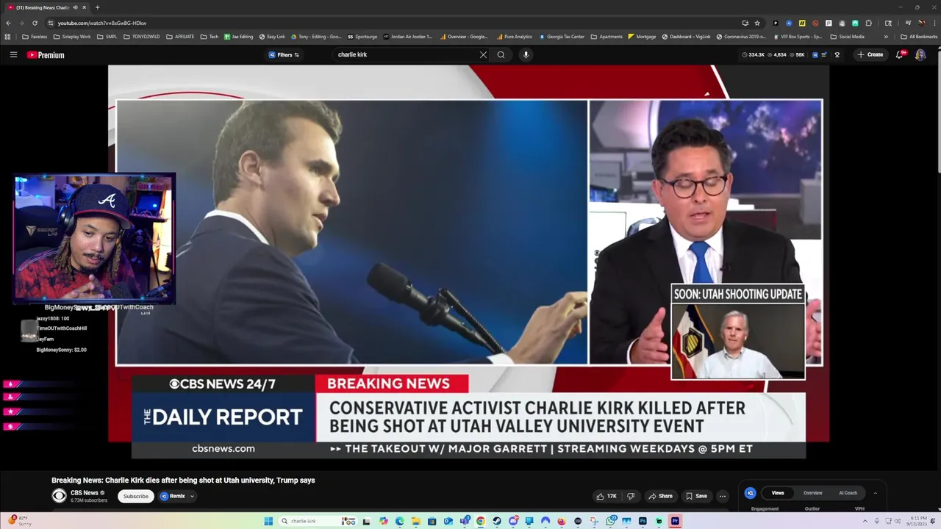Open Chrome extensions puzzle icon

click(x=868, y=23)
